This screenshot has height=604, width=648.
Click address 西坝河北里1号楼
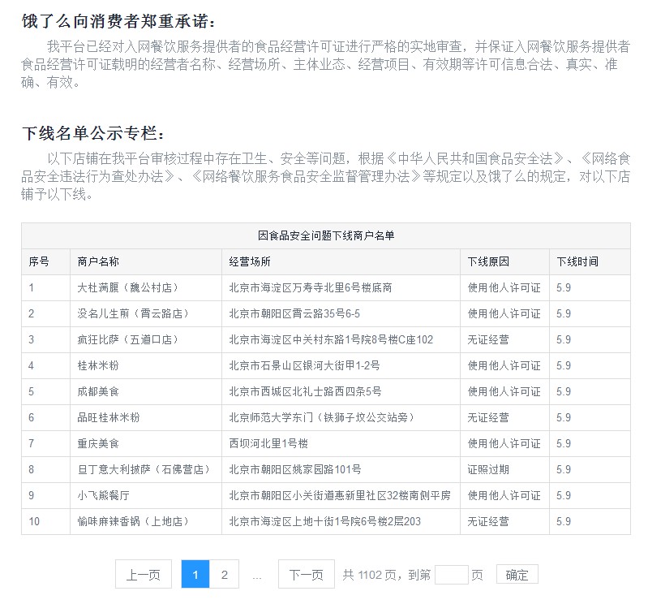point(268,443)
